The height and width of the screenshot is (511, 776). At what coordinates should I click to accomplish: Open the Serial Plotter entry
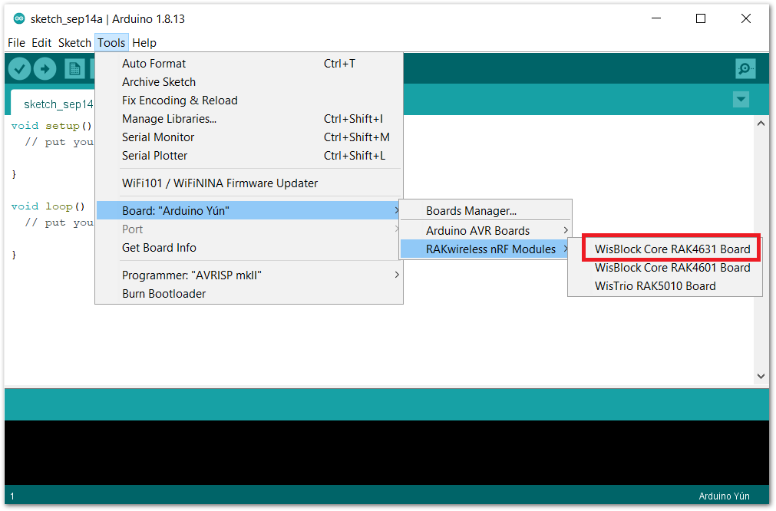coord(249,155)
